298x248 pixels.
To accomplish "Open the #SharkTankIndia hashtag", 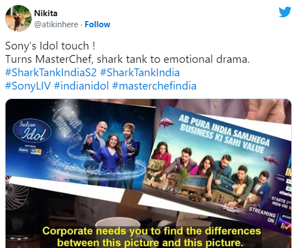I will point(140,73).
